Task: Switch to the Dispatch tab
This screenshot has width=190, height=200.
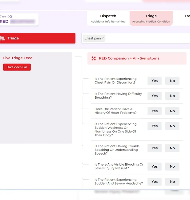Action: click(108, 18)
